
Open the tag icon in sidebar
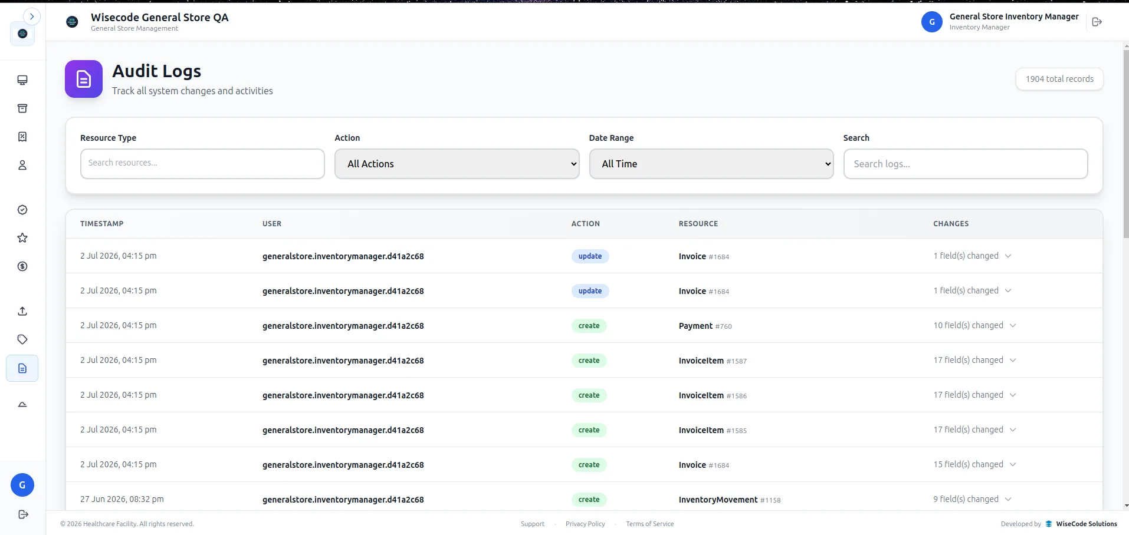pyautogui.click(x=22, y=339)
